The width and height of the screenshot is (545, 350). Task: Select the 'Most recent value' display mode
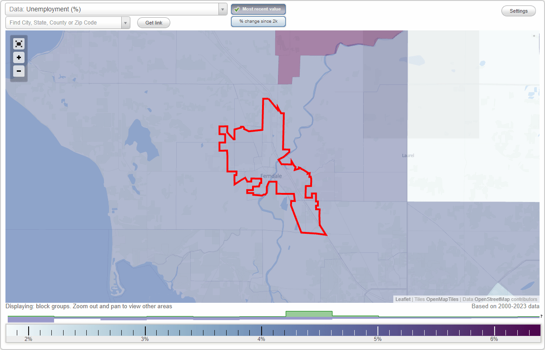tap(258, 9)
